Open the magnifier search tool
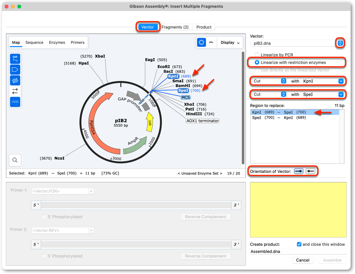The image size is (355, 274). click(x=15, y=160)
